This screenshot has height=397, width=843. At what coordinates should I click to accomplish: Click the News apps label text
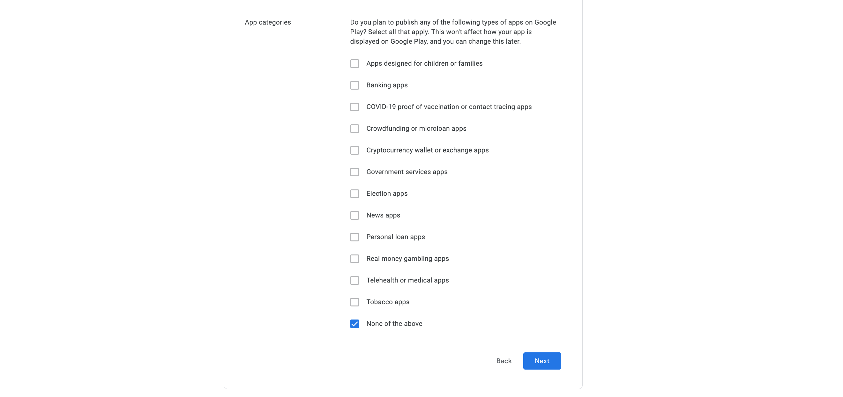click(x=383, y=216)
